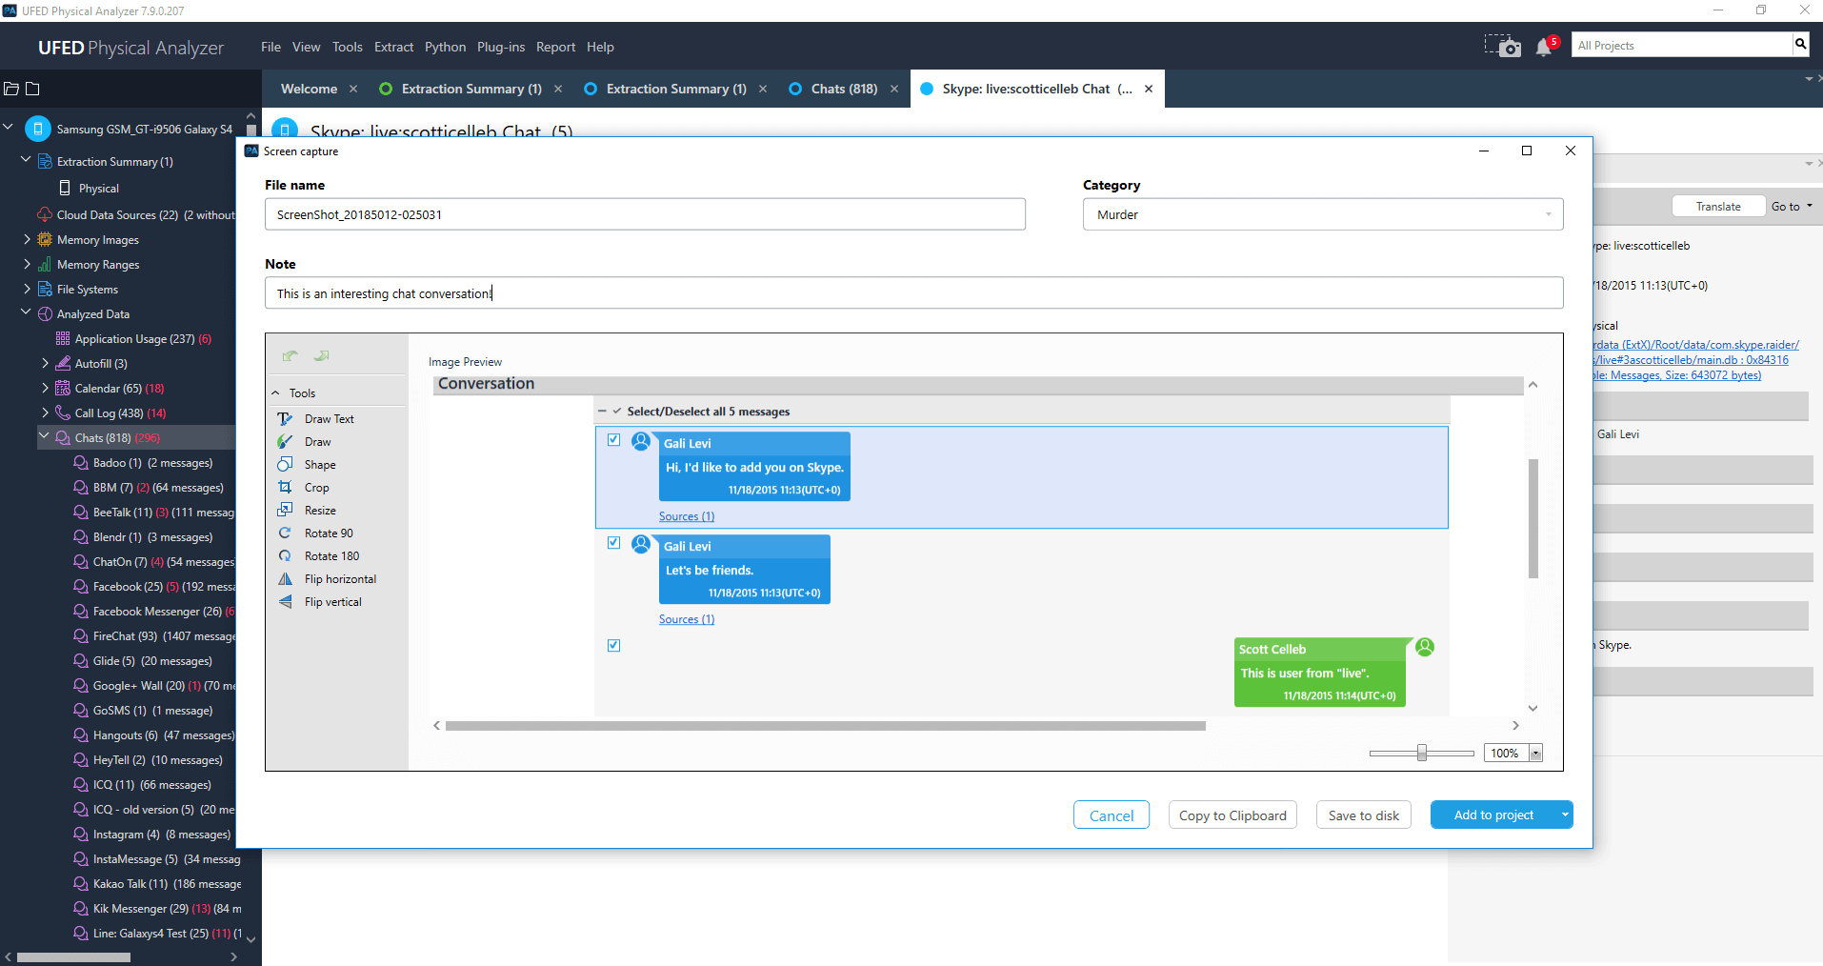Open the Extract menu

coord(393,47)
